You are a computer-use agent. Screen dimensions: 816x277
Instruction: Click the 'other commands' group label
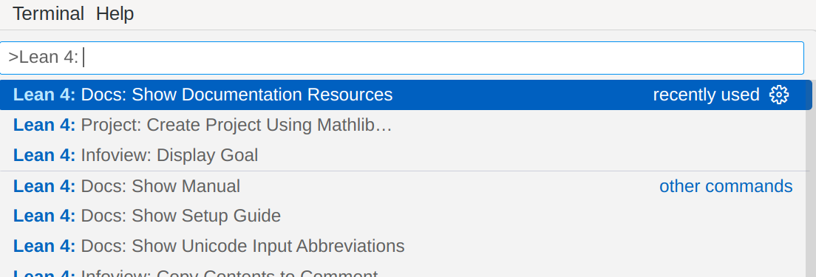pyautogui.click(x=726, y=186)
